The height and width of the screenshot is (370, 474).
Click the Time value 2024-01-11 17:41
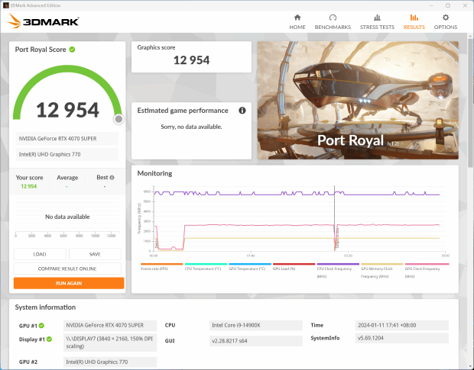point(401,325)
